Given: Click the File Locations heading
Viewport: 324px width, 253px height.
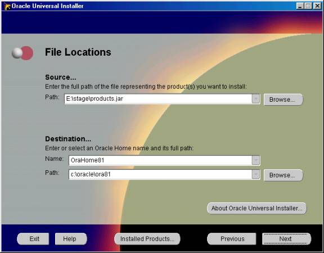Looking at the screenshot, I should 78,52.
